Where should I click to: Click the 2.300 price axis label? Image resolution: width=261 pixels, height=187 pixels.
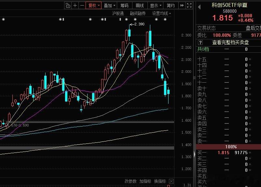[186, 35]
